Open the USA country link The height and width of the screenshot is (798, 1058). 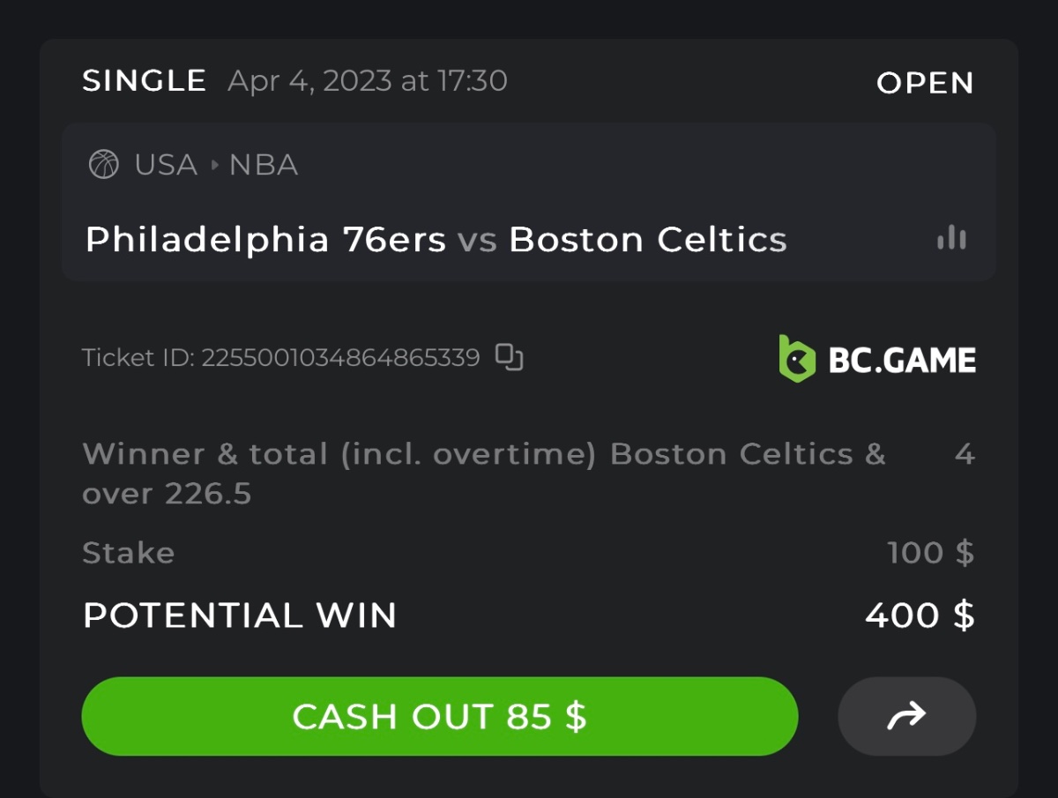pos(166,165)
